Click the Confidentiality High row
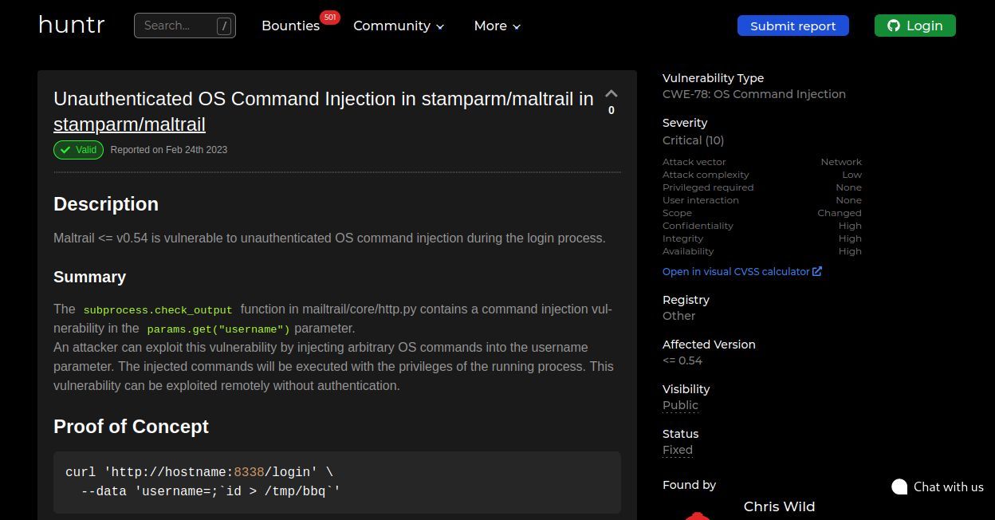 762,226
